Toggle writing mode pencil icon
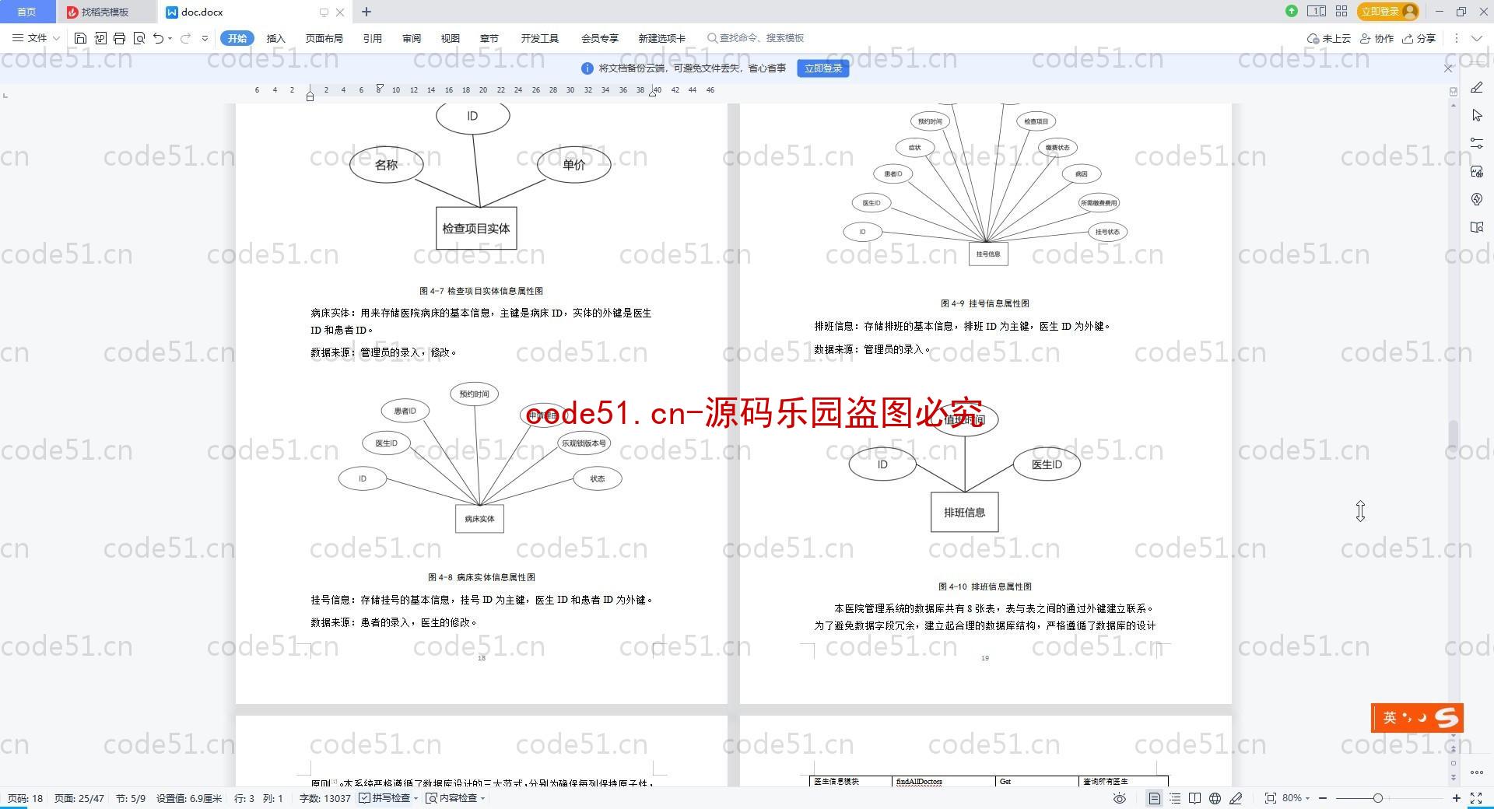The height and width of the screenshot is (809, 1494). 1236,798
